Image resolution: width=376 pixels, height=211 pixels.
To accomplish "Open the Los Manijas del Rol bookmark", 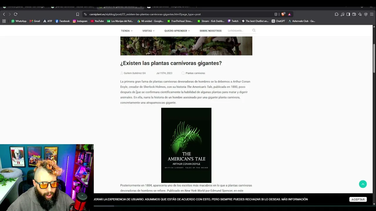I will [120, 21].
